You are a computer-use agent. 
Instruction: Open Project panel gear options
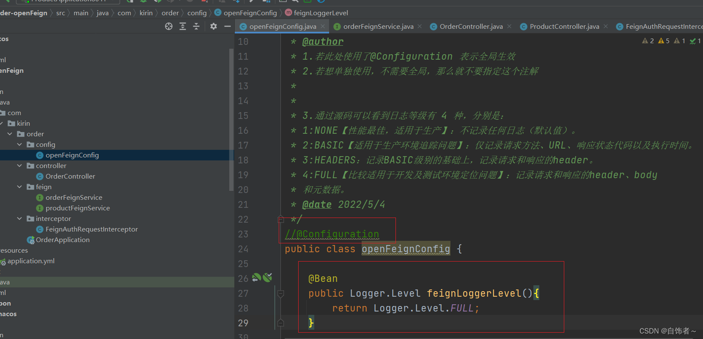click(214, 26)
